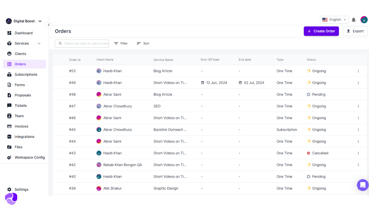Open the Dashboard from the sidebar
369x210 pixels.
click(x=23, y=33)
